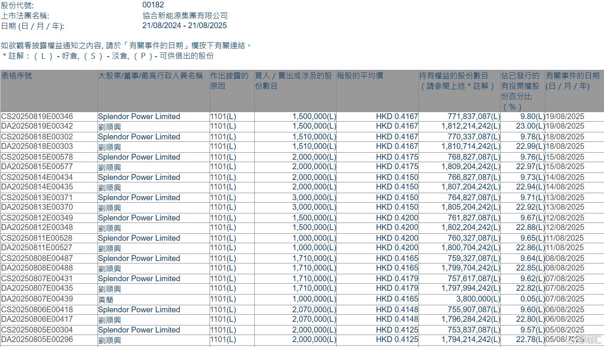Screen dimensions: 604x347
Task: Click 劉順興 in row DA20250812E00348
Action: click(x=110, y=228)
